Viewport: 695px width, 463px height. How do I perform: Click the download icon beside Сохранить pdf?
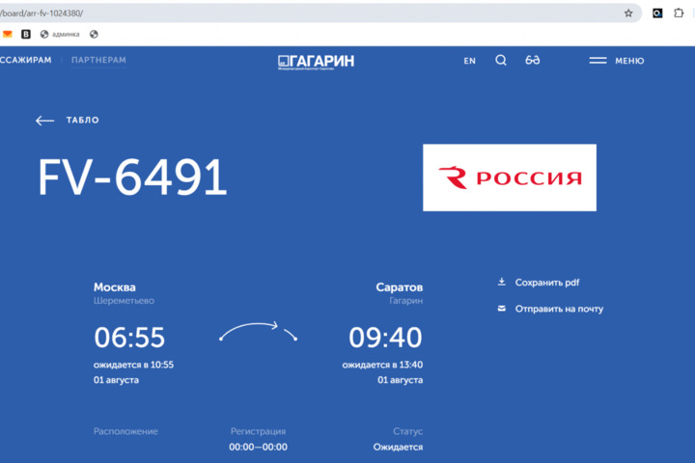coord(501,282)
